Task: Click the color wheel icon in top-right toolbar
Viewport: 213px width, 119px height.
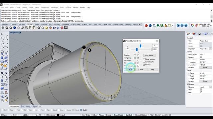Action: 192,25
